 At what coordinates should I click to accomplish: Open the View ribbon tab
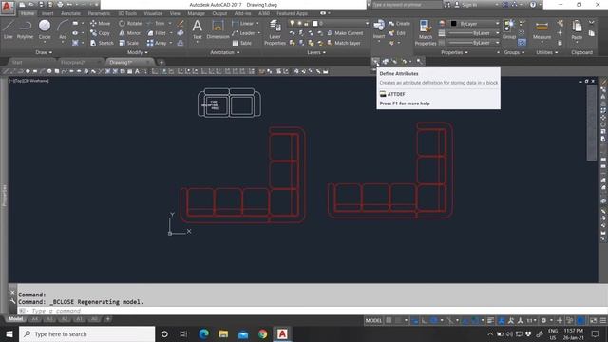(175, 13)
